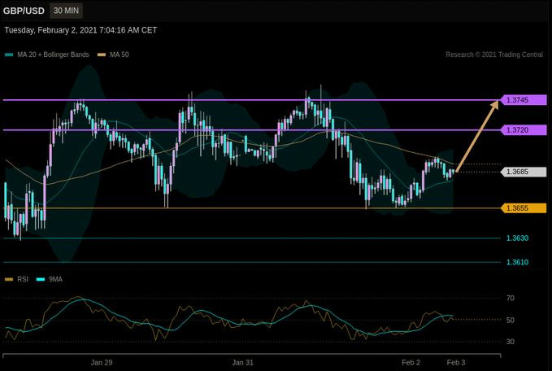
Task: Click the Research © 2021 Trading Central credit
Action: [x=494, y=55]
